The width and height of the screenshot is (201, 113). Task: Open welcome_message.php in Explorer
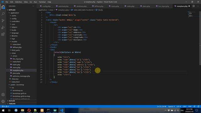[21, 76]
